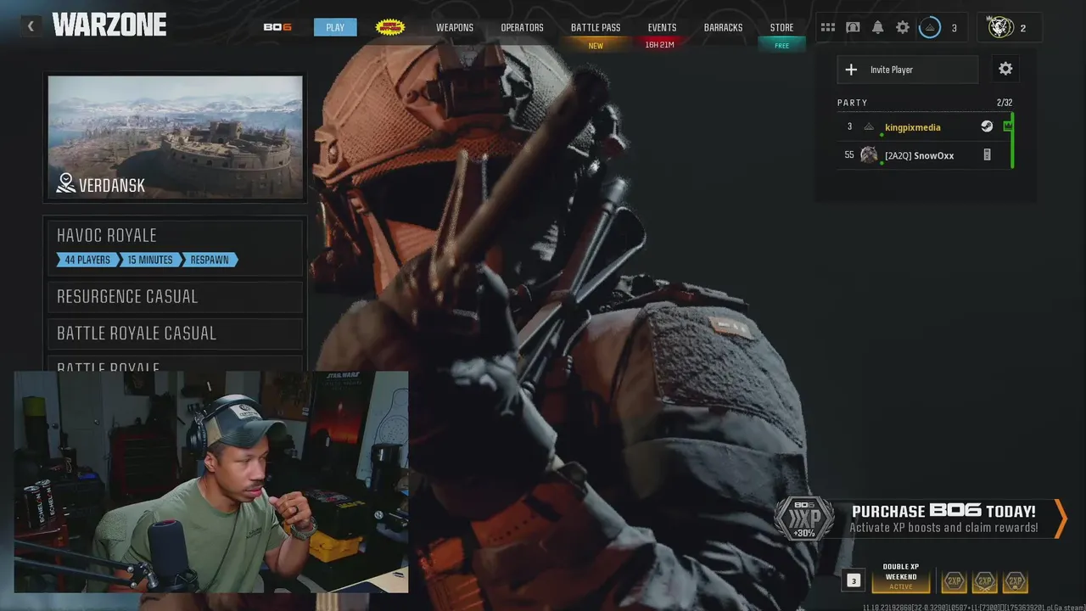
Task: Click SnowOxx's avatar icon
Action: [x=869, y=154]
